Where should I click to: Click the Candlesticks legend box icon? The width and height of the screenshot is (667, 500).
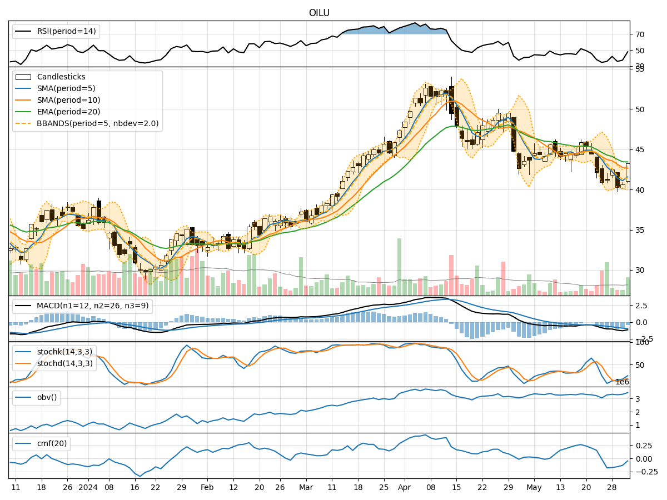point(23,77)
